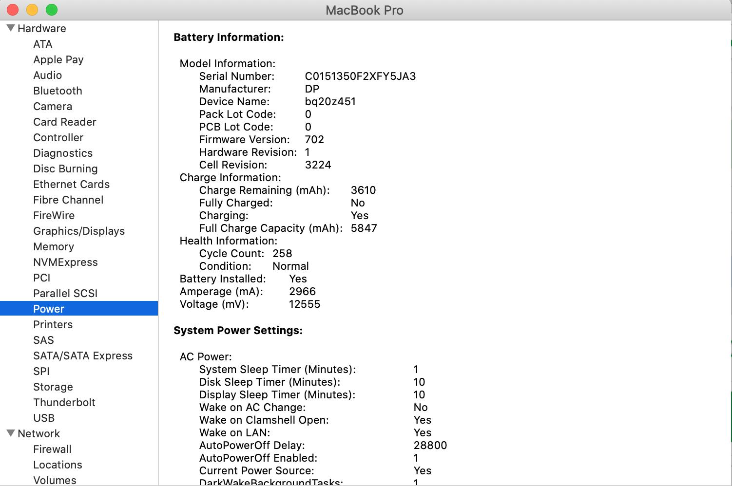Viewport: 732px width, 486px height.
Task: Click the Network category label
Action: [x=39, y=433]
